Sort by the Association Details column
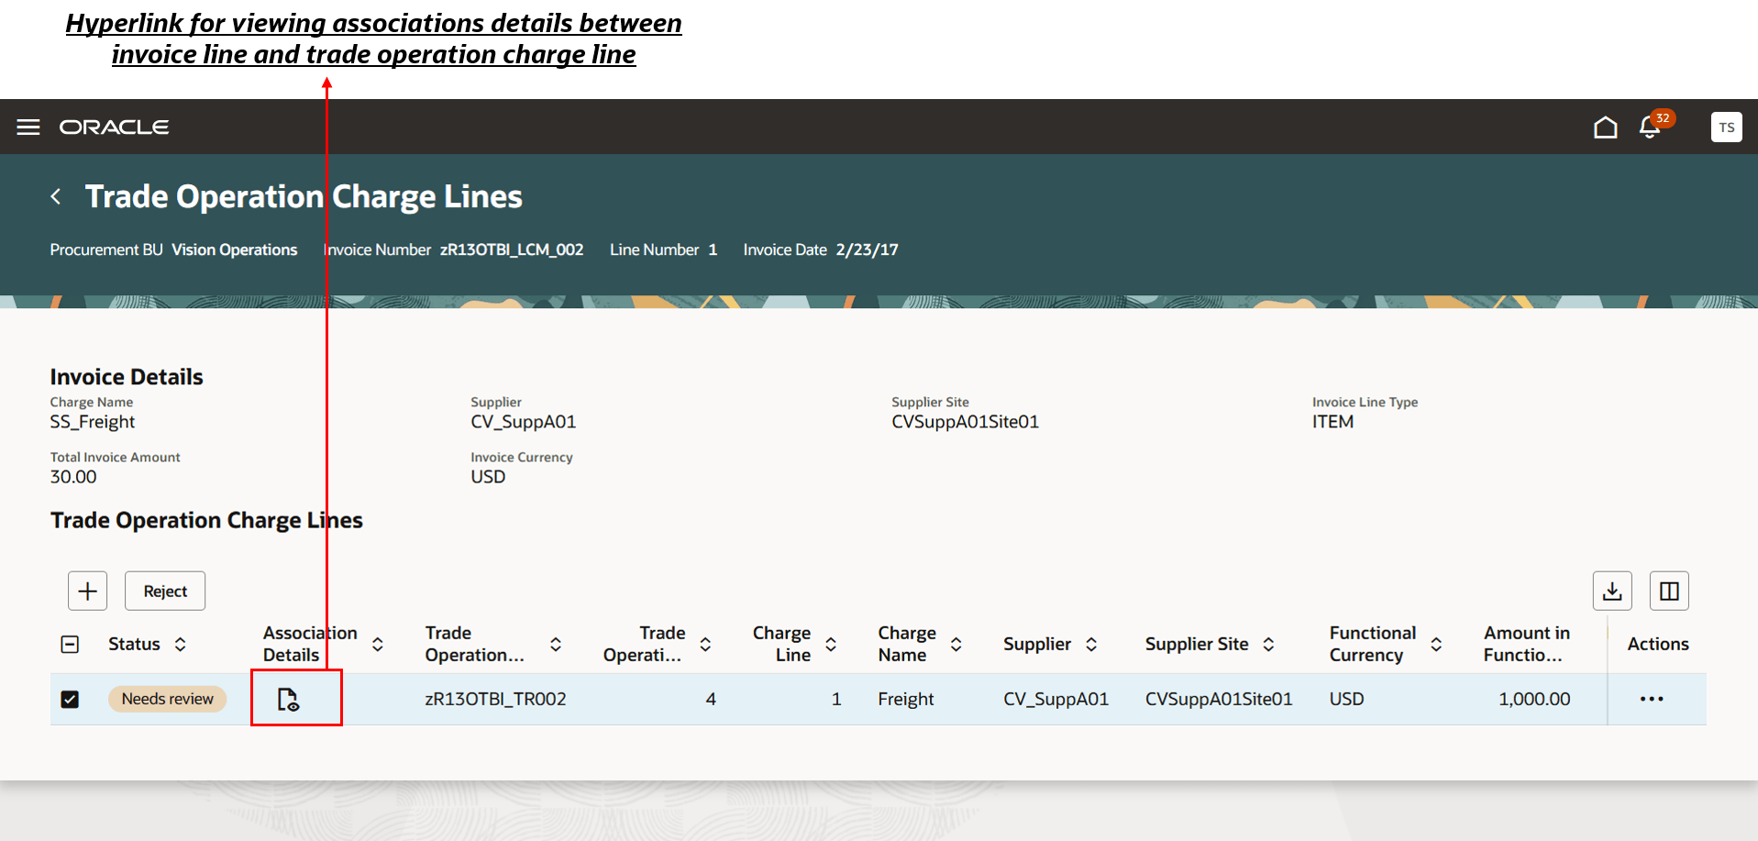Image resolution: width=1758 pixels, height=841 pixels. [378, 644]
